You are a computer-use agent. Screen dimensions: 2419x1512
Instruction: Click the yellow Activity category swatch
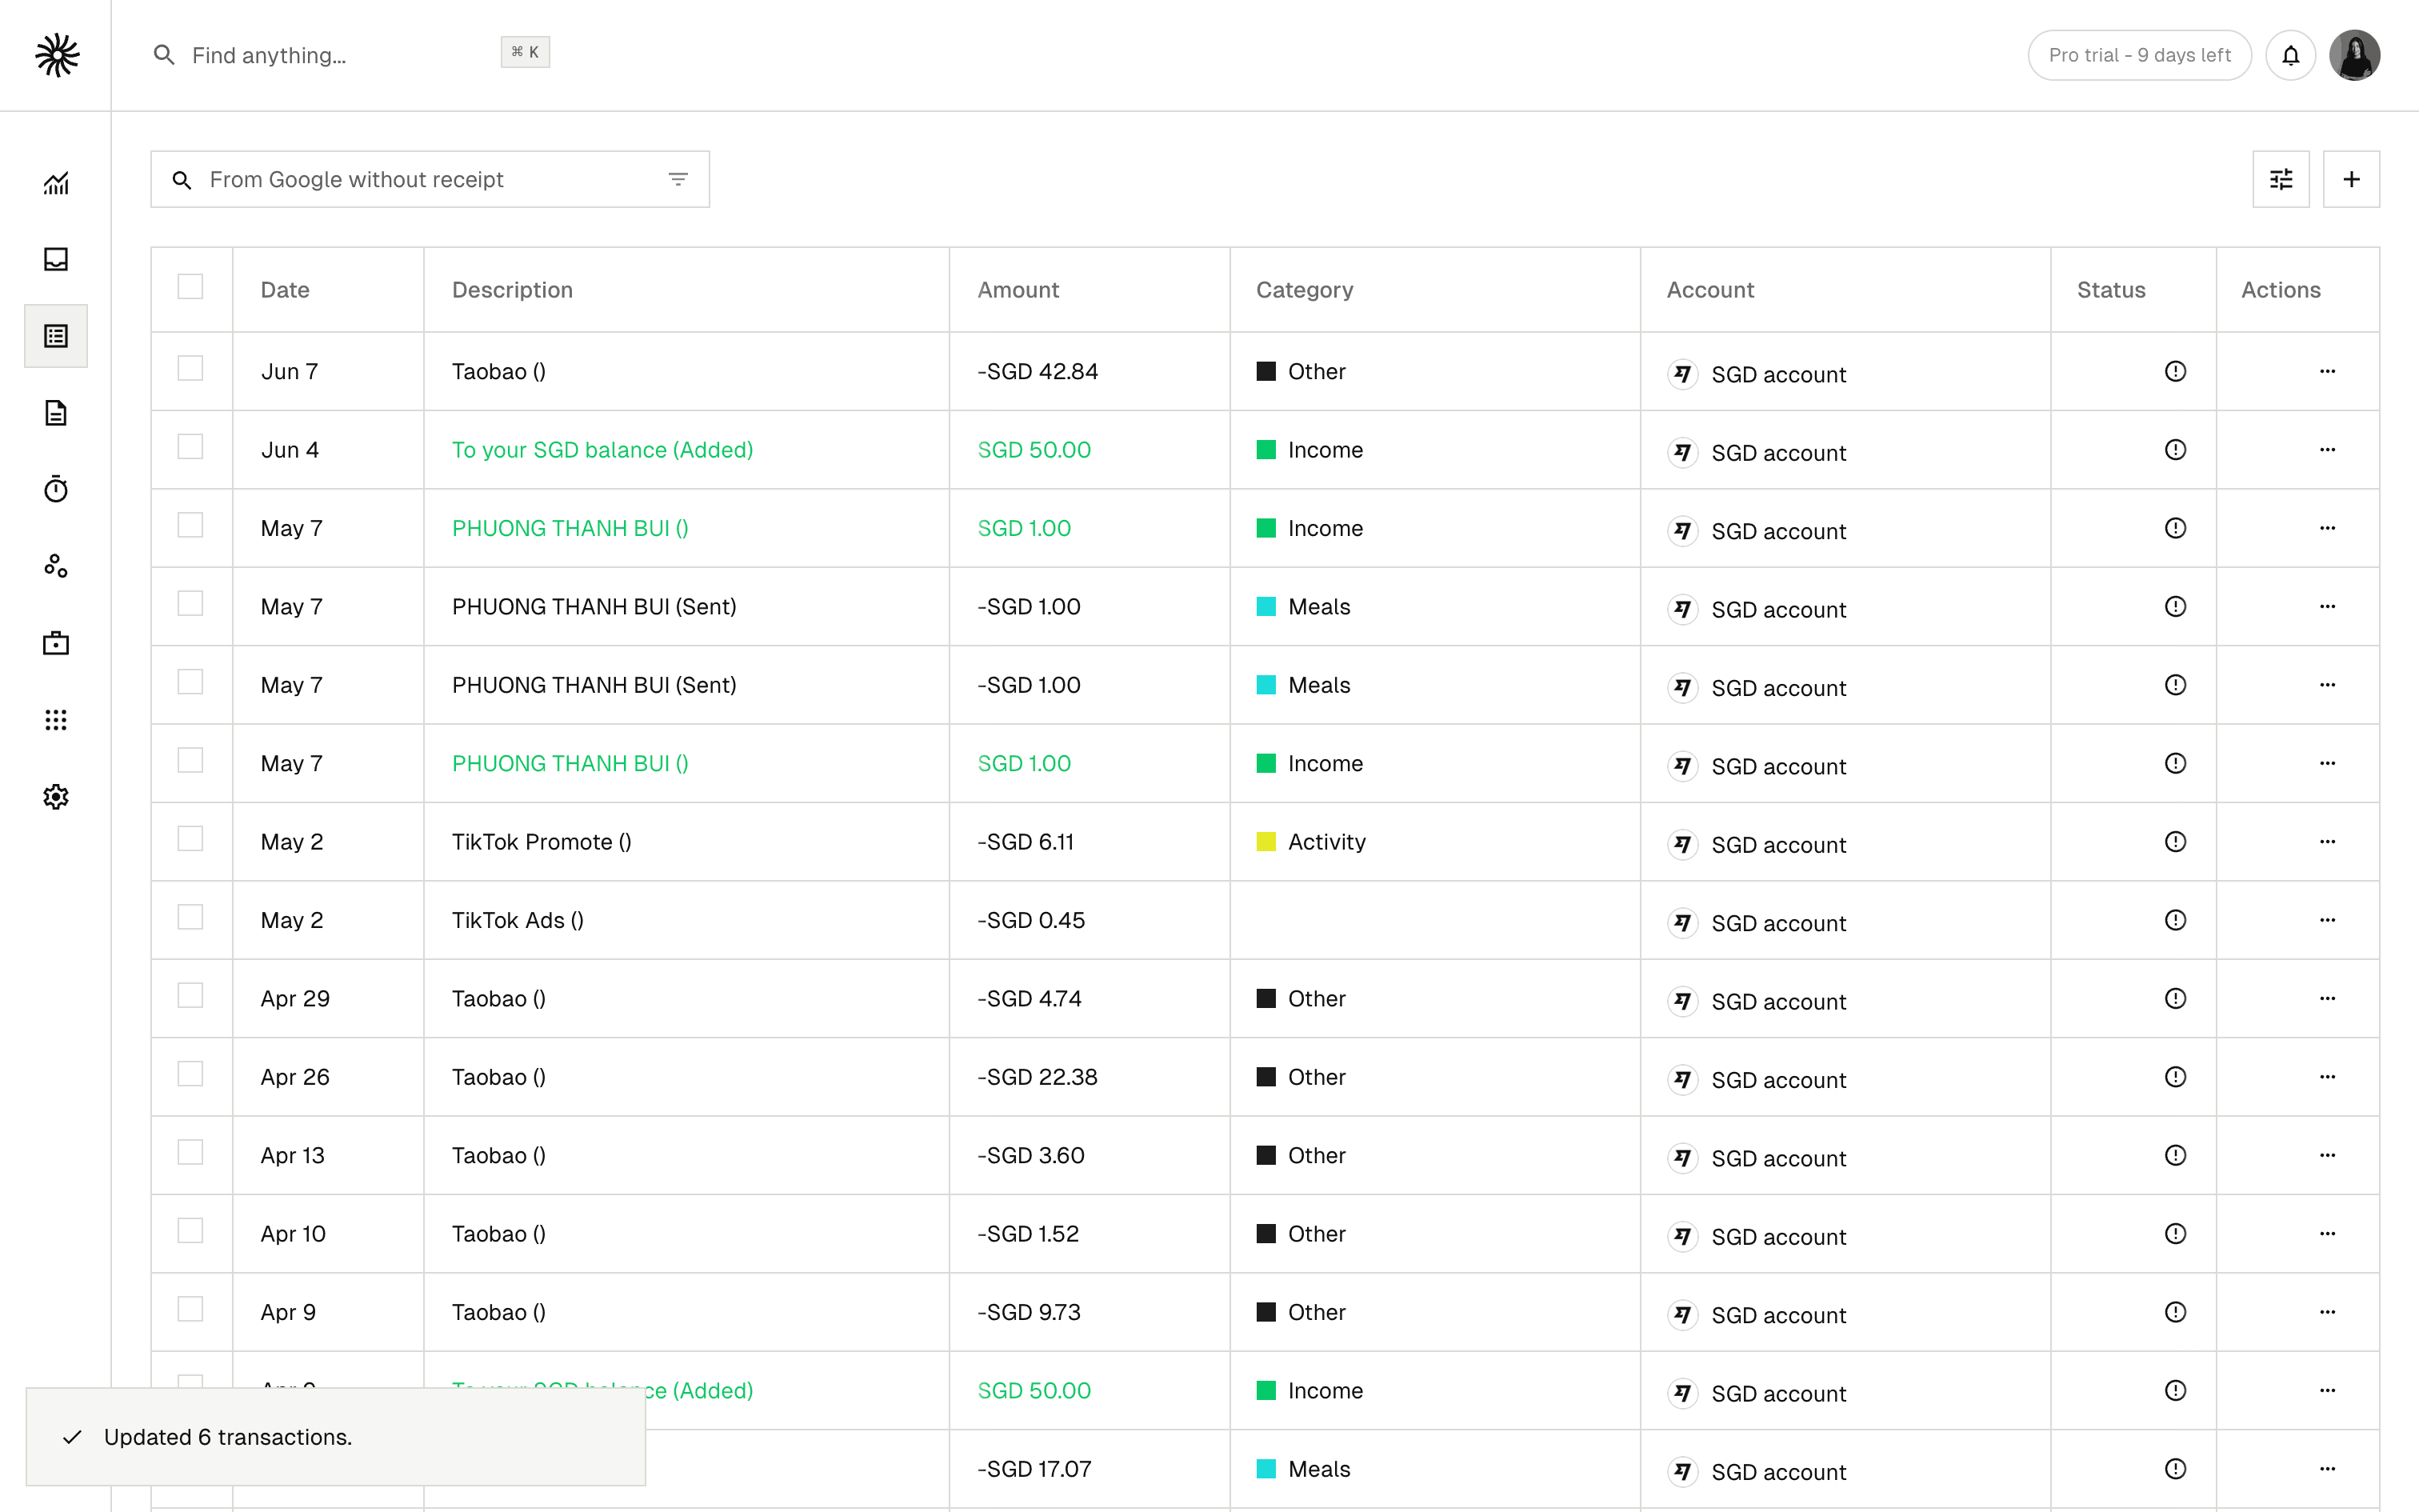pos(1265,842)
